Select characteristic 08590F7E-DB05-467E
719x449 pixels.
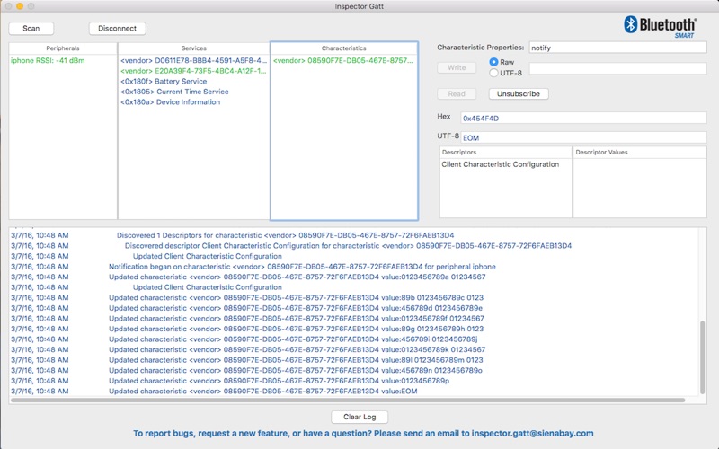click(344, 60)
